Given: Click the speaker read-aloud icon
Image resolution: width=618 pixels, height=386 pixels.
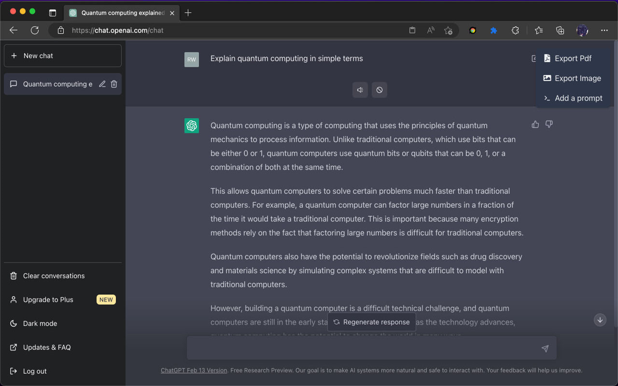Looking at the screenshot, I should pyautogui.click(x=360, y=90).
